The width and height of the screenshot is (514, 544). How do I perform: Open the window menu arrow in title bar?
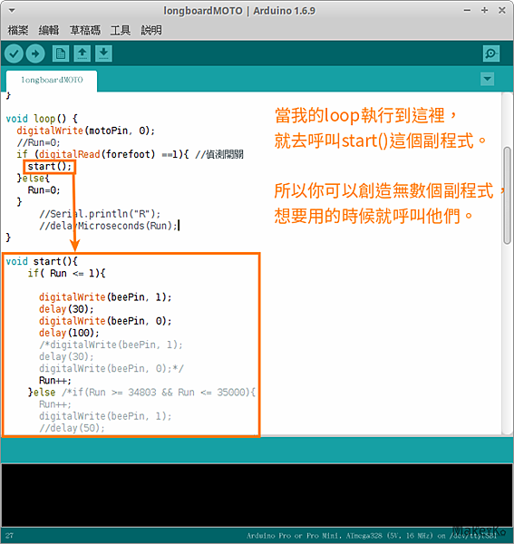12,11
